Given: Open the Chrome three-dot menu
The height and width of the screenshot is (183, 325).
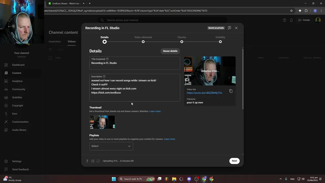Looking at the screenshot, I should click(x=321, y=11).
